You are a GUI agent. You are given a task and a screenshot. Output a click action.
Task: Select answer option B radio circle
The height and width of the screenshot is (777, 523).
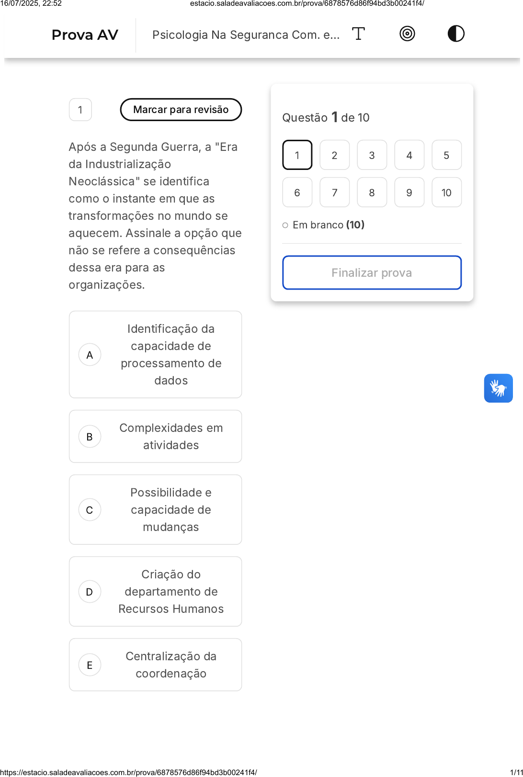coord(90,437)
